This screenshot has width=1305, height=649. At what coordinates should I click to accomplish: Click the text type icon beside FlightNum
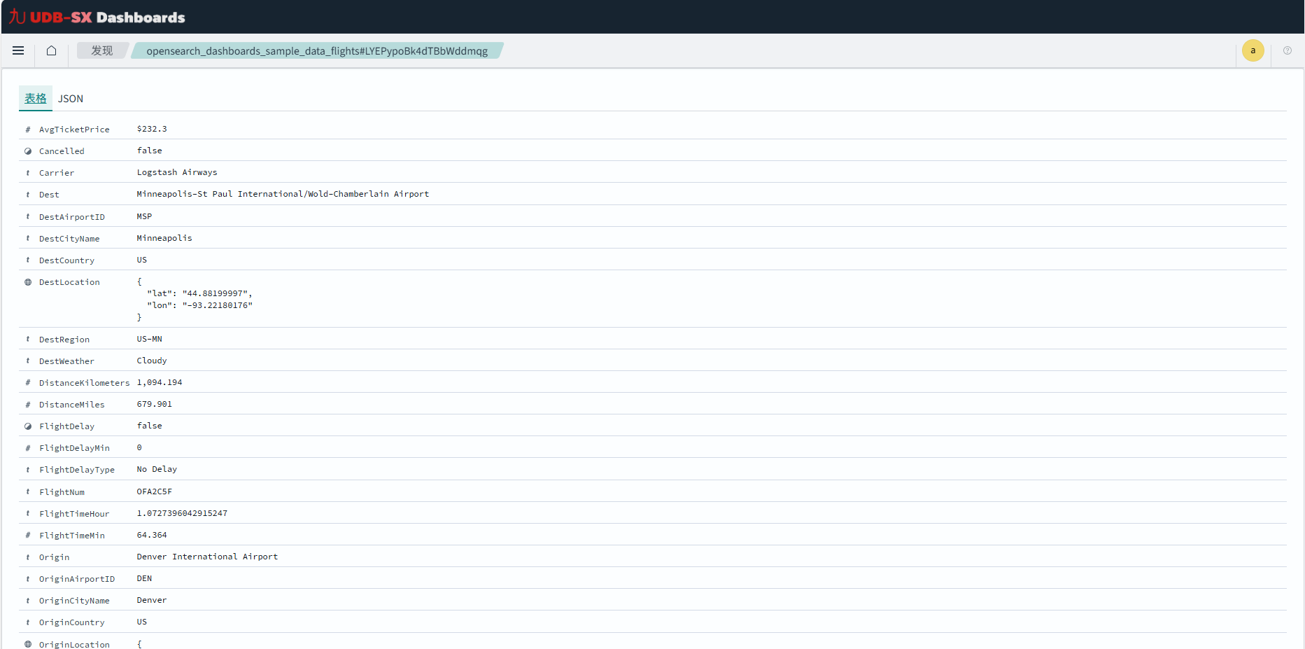[27, 491]
